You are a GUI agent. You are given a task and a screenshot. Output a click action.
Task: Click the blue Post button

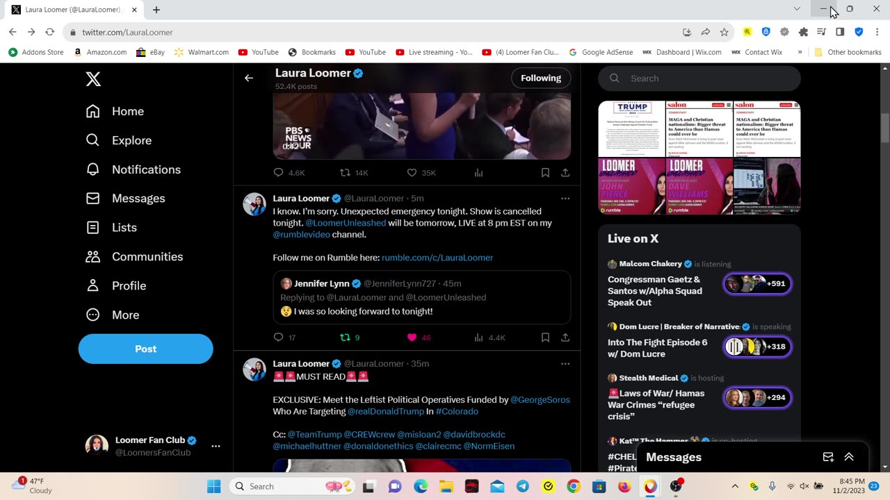tap(145, 349)
